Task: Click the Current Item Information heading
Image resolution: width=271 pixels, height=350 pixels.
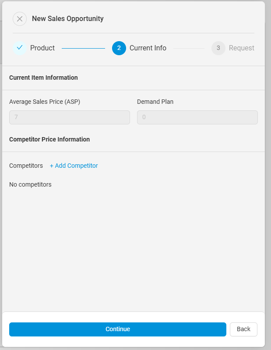Action: point(43,78)
